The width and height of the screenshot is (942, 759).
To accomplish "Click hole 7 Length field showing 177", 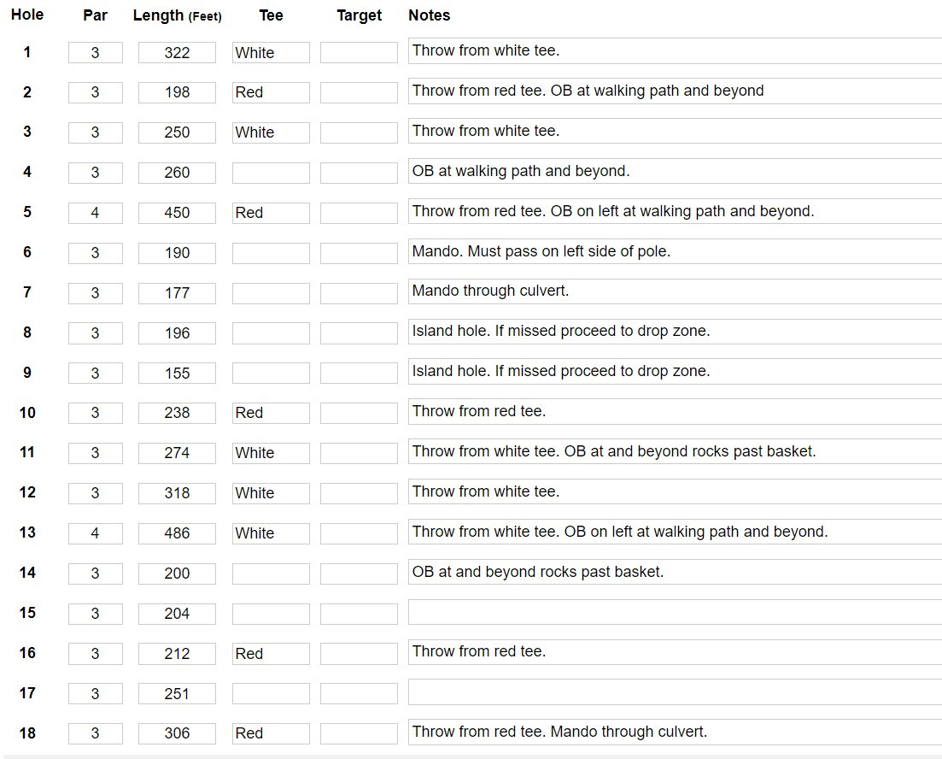I will pos(177,293).
